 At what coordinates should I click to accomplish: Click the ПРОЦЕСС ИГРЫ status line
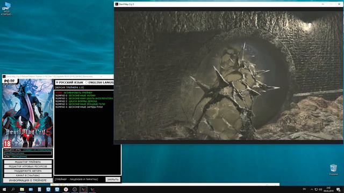tap(28, 150)
